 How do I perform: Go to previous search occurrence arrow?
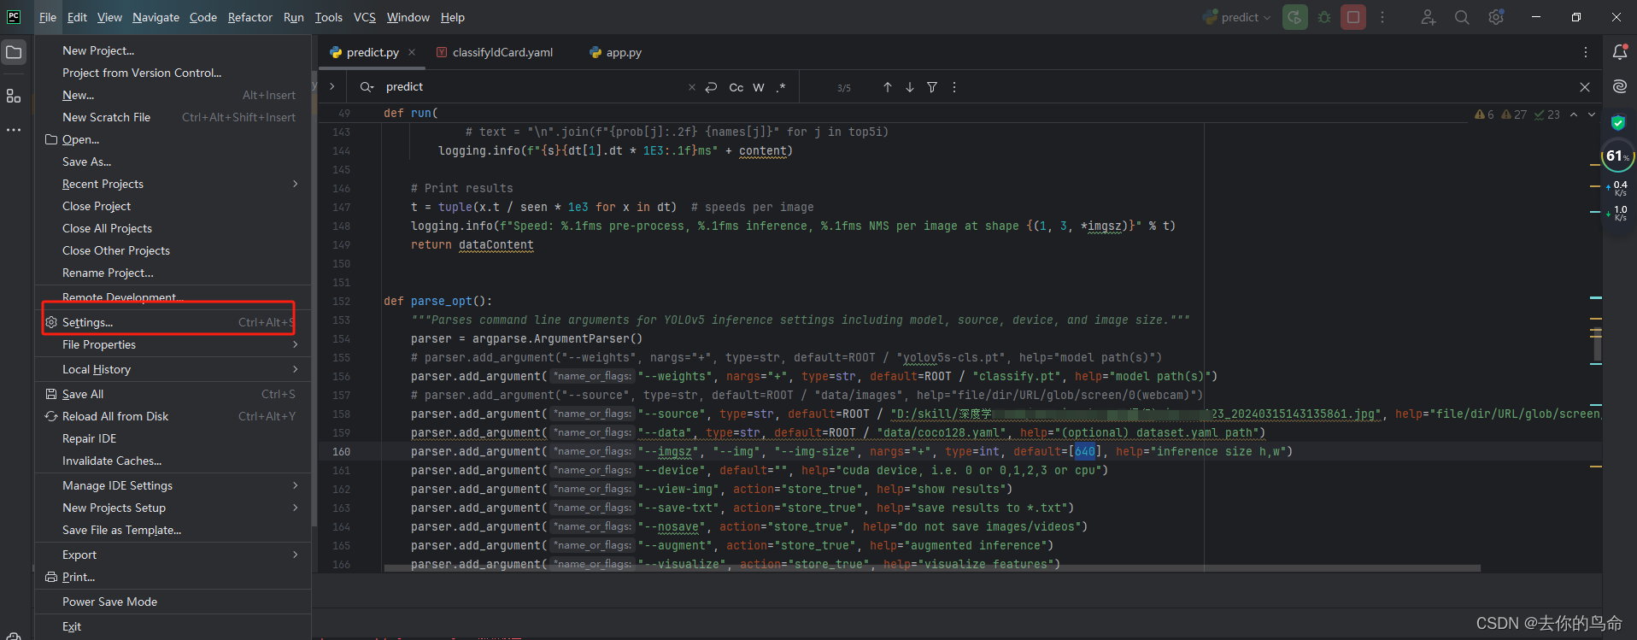coord(888,87)
